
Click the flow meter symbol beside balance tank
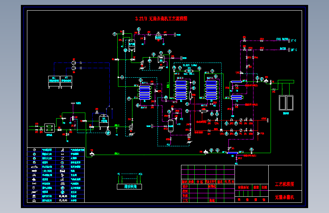(108, 132)
